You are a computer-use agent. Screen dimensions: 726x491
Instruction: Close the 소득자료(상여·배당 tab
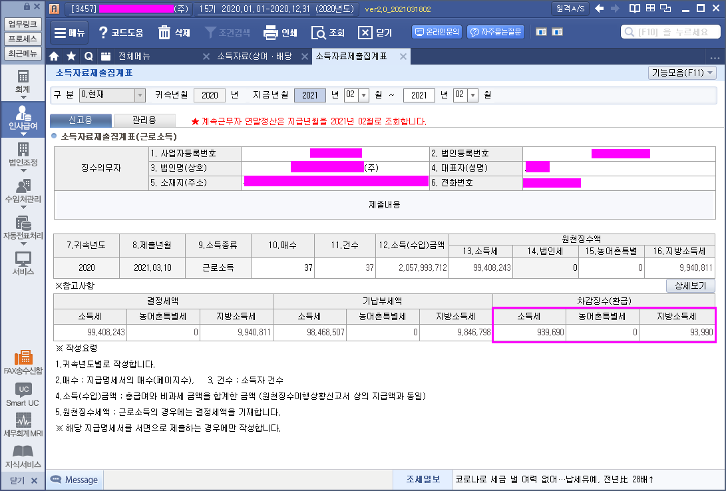[305, 57]
